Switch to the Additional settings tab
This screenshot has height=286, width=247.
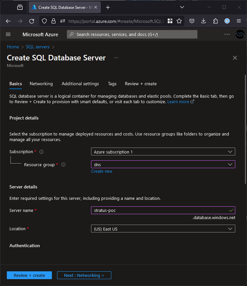80,84
